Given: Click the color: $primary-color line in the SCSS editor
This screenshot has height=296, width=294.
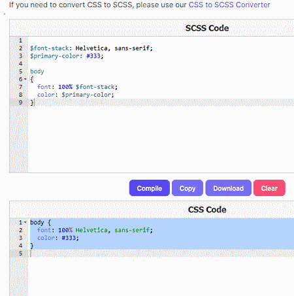Looking at the screenshot, I should click(76, 95).
